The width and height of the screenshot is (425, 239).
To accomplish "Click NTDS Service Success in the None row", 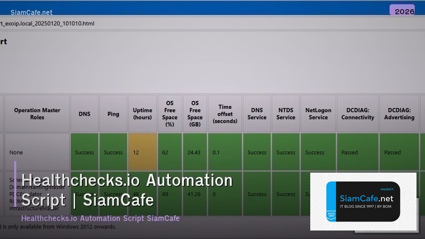I will coord(286,152).
